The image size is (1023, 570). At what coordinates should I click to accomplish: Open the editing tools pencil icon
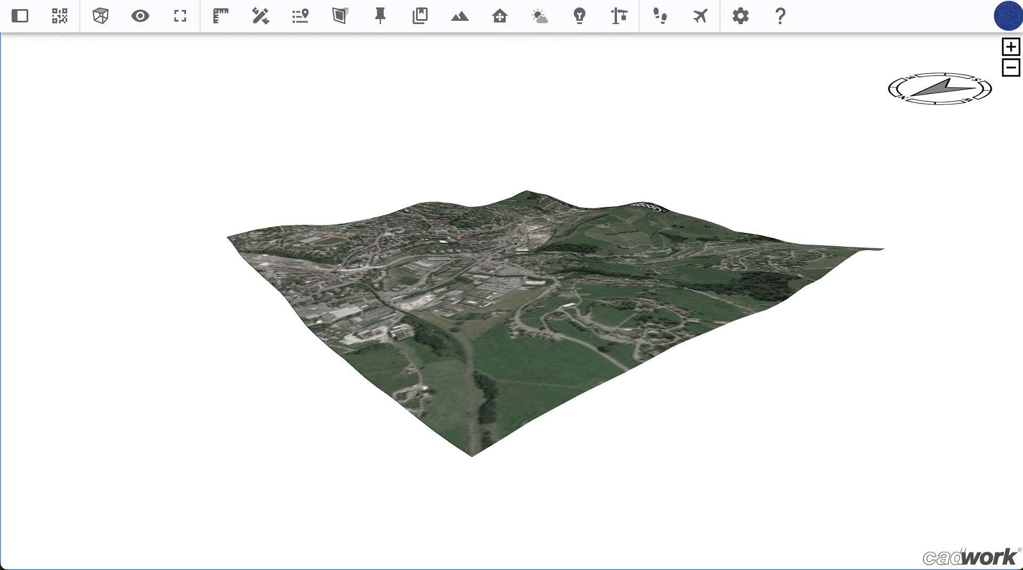pos(259,17)
